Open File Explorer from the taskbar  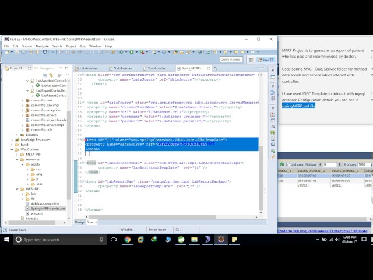[194, 240]
